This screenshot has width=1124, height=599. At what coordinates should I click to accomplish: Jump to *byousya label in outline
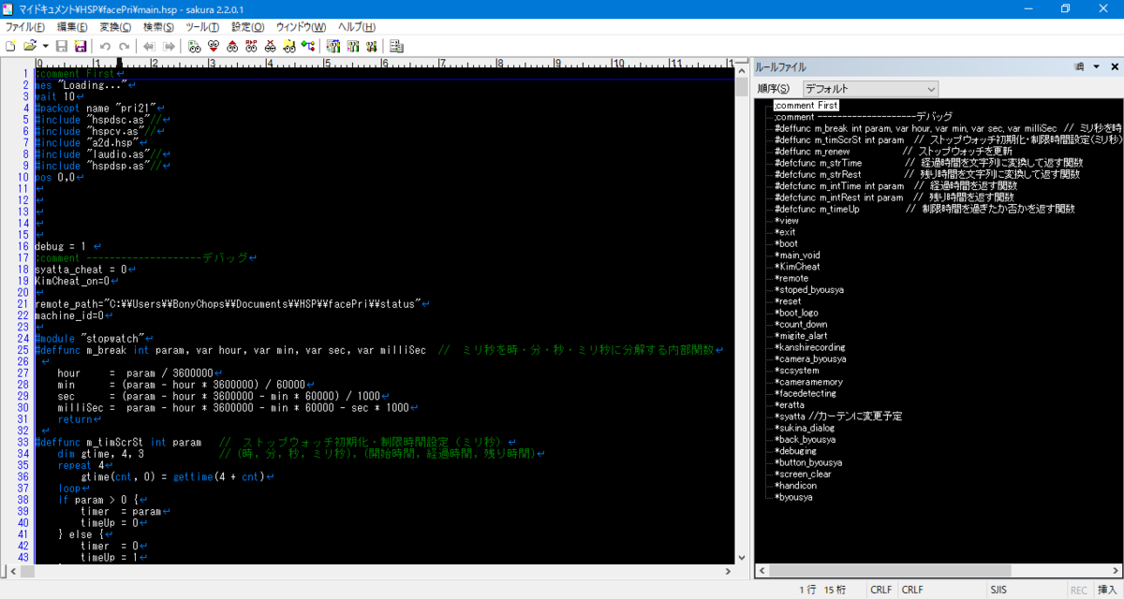[794, 497]
